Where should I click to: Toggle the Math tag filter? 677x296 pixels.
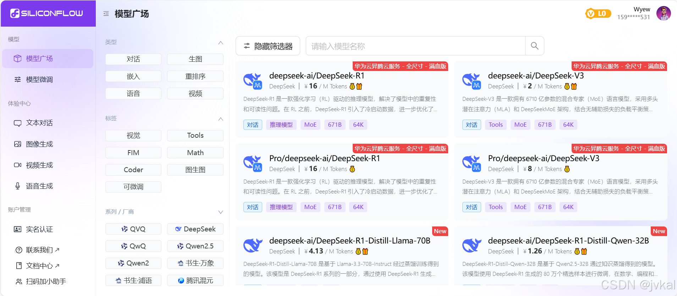195,153
